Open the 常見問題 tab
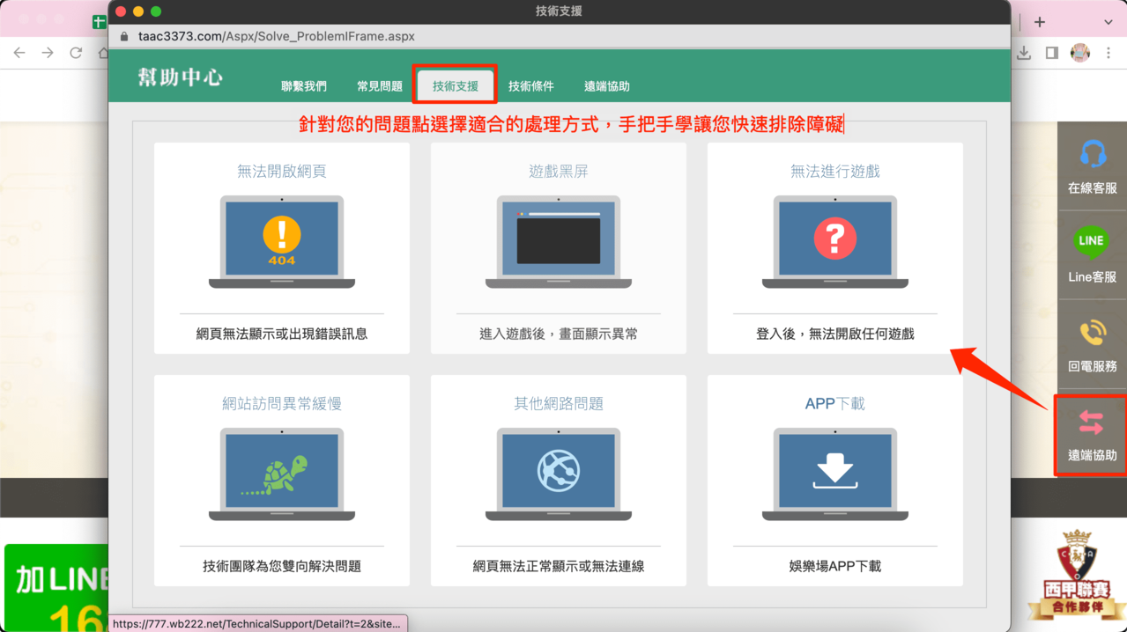The width and height of the screenshot is (1127, 632). (380, 86)
